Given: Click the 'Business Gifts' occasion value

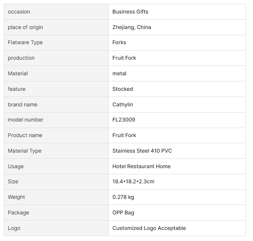Looking at the screenshot, I should [x=130, y=12].
